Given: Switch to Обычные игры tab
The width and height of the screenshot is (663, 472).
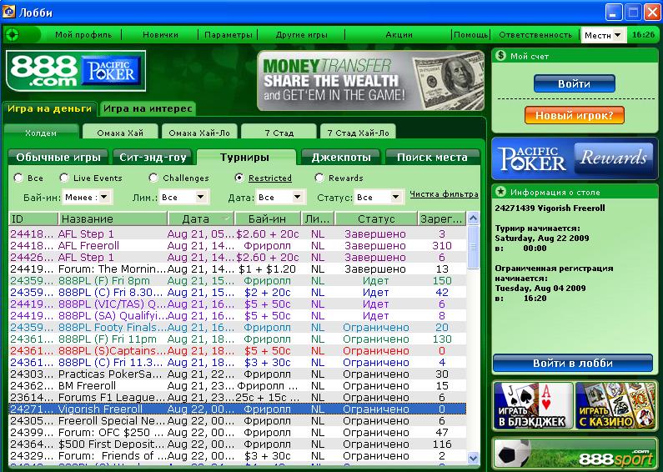Looking at the screenshot, I should (58, 158).
